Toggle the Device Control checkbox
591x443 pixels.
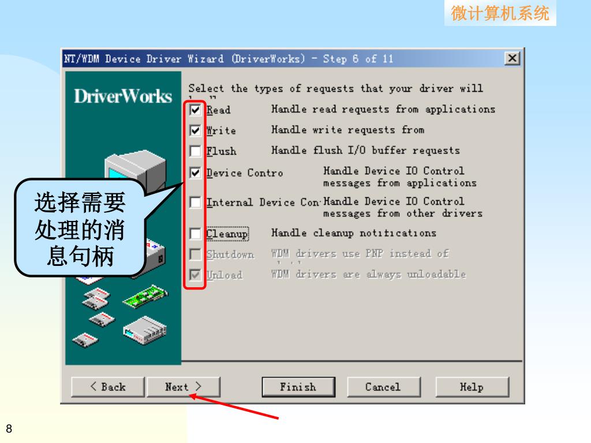coord(195,172)
